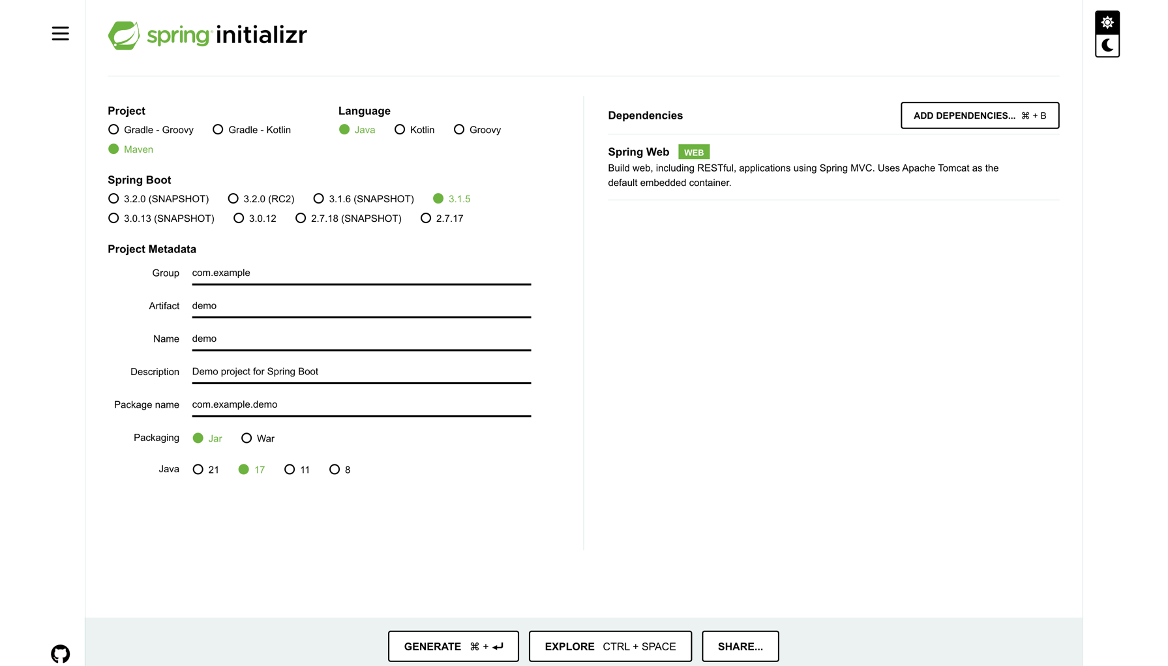This screenshot has width=1168, height=666.
Task: Edit the Group field com.example
Action: coord(361,273)
